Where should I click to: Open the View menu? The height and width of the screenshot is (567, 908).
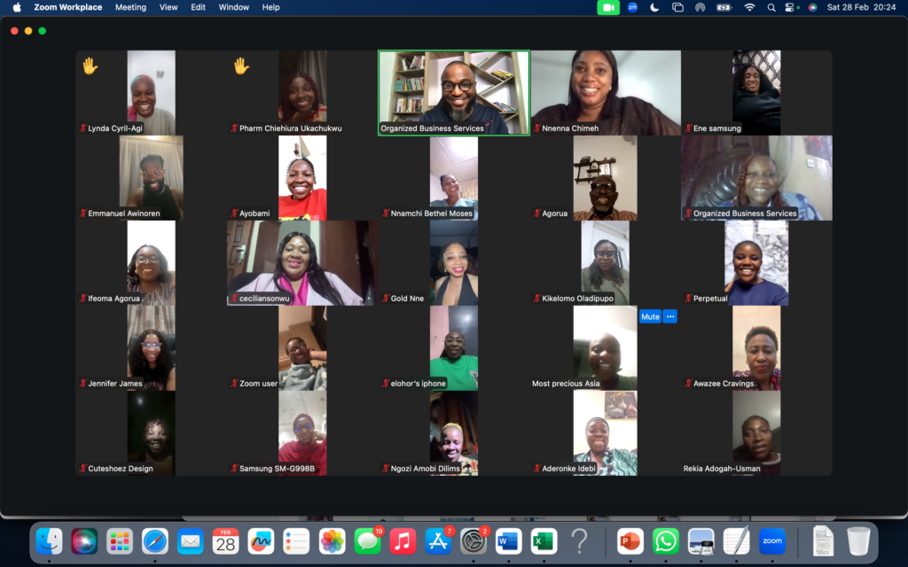coord(168,7)
